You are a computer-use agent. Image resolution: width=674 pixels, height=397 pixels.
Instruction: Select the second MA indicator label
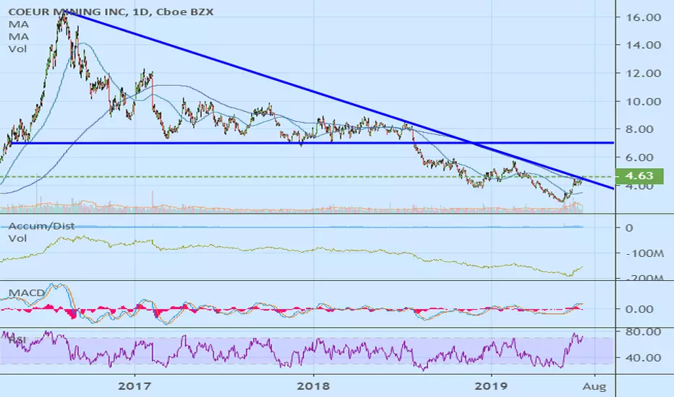[19, 37]
